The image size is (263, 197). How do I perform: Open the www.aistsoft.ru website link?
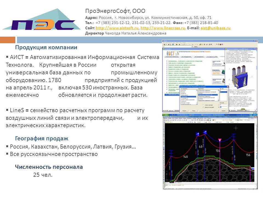click(x=117, y=28)
